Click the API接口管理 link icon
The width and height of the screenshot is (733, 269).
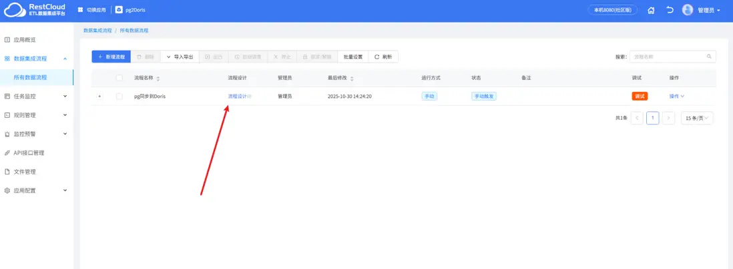7,153
